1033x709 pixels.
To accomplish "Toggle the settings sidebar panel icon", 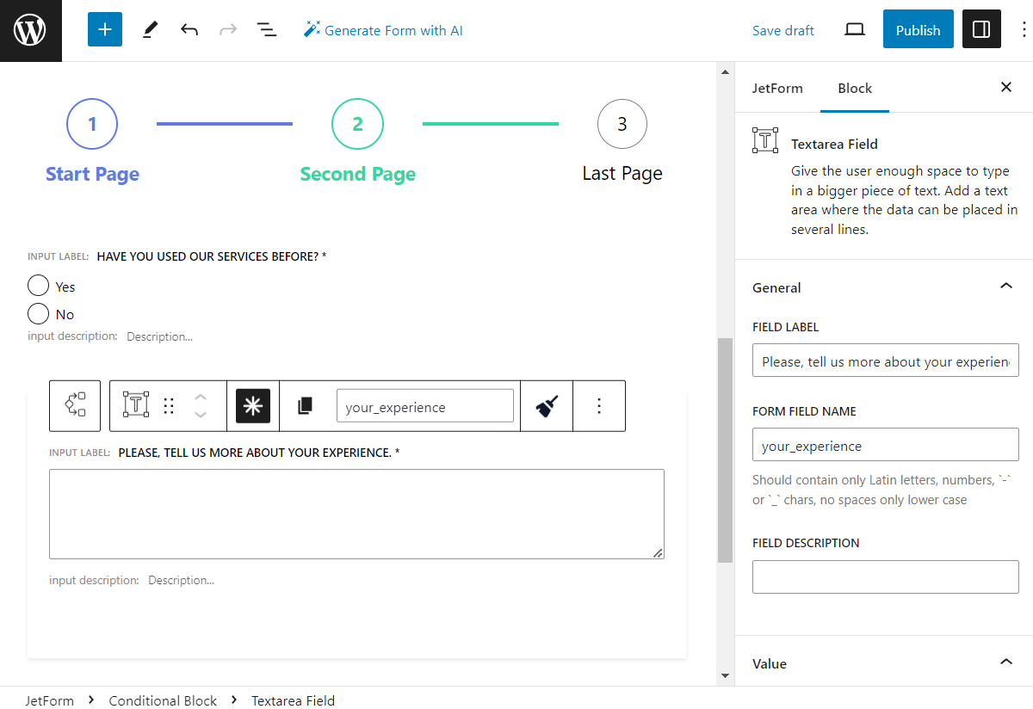I will [981, 28].
